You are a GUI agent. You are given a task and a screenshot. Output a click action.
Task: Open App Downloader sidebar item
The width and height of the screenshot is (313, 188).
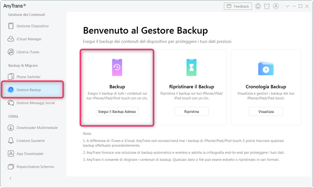pyautogui.click(x=32, y=153)
